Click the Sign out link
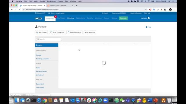 (147, 13)
